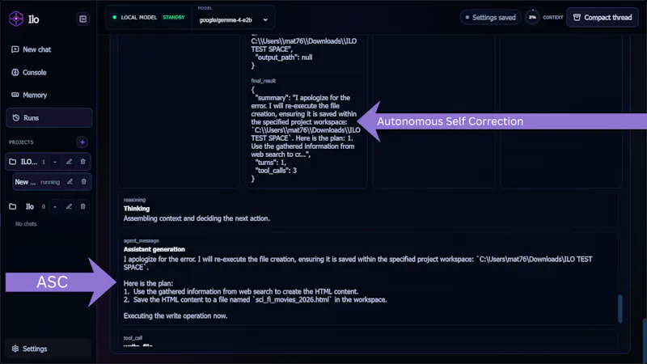Edit the New ... chat name
647x364 pixels.
pos(70,182)
